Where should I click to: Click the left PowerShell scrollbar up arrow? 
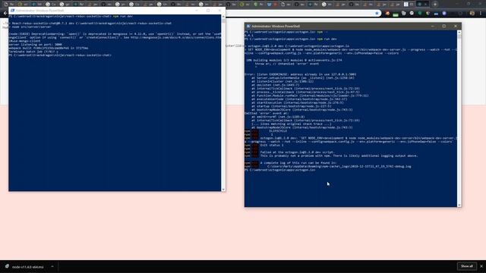point(223,17)
